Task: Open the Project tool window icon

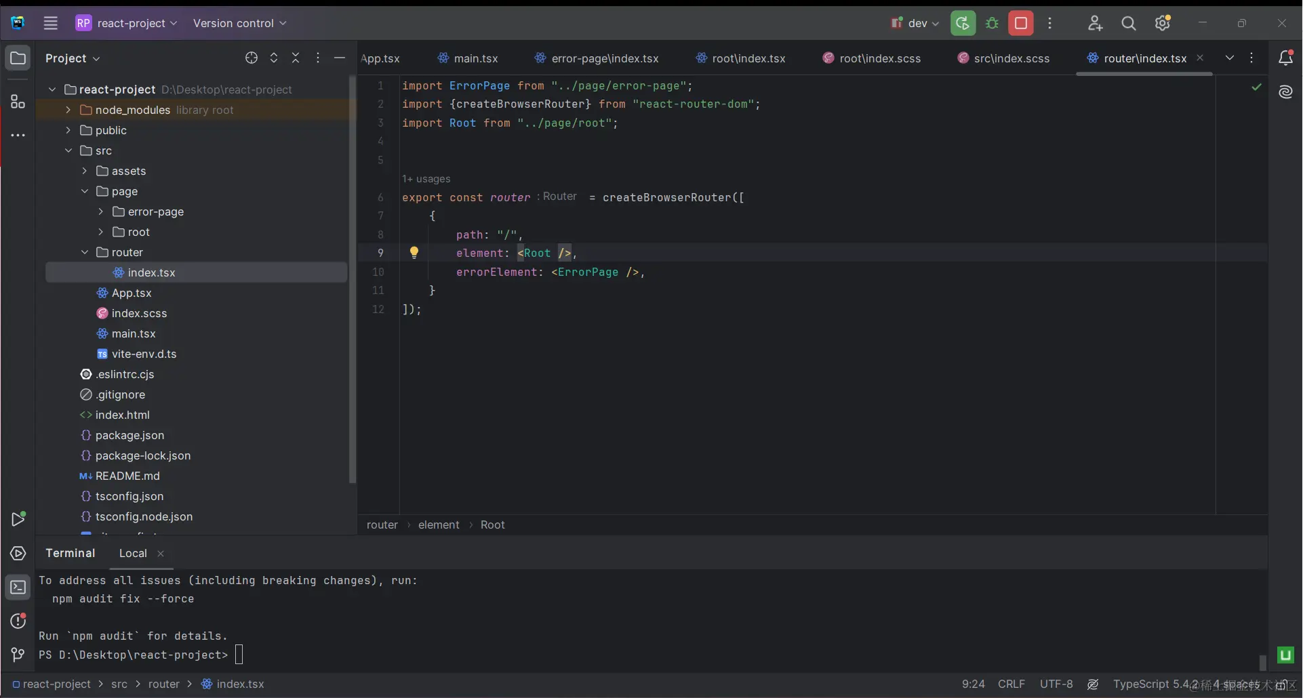Action: pos(18,58)
